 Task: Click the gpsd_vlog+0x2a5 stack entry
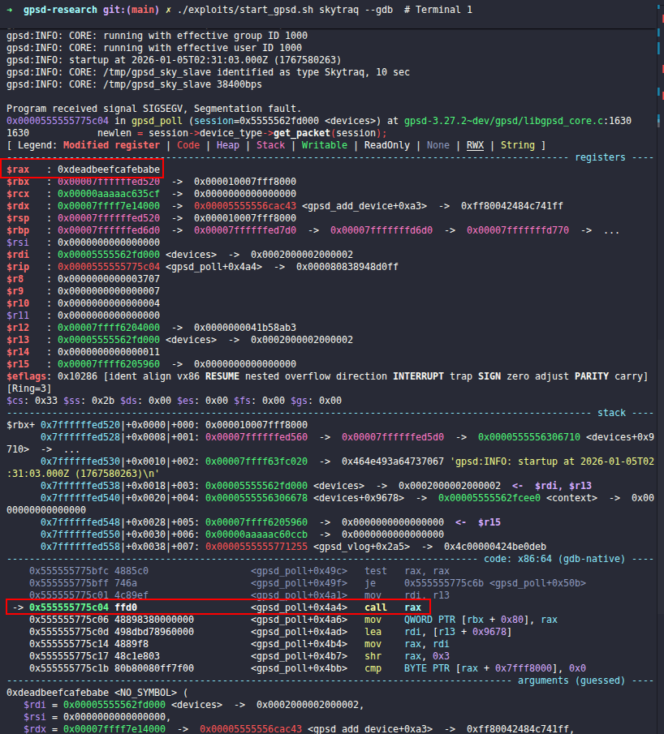tap(361, 547)
